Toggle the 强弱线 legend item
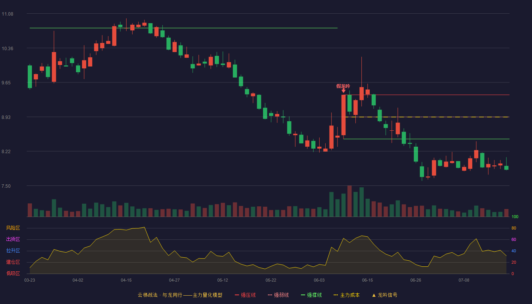 pyautogui.click(x=278, y=295)
